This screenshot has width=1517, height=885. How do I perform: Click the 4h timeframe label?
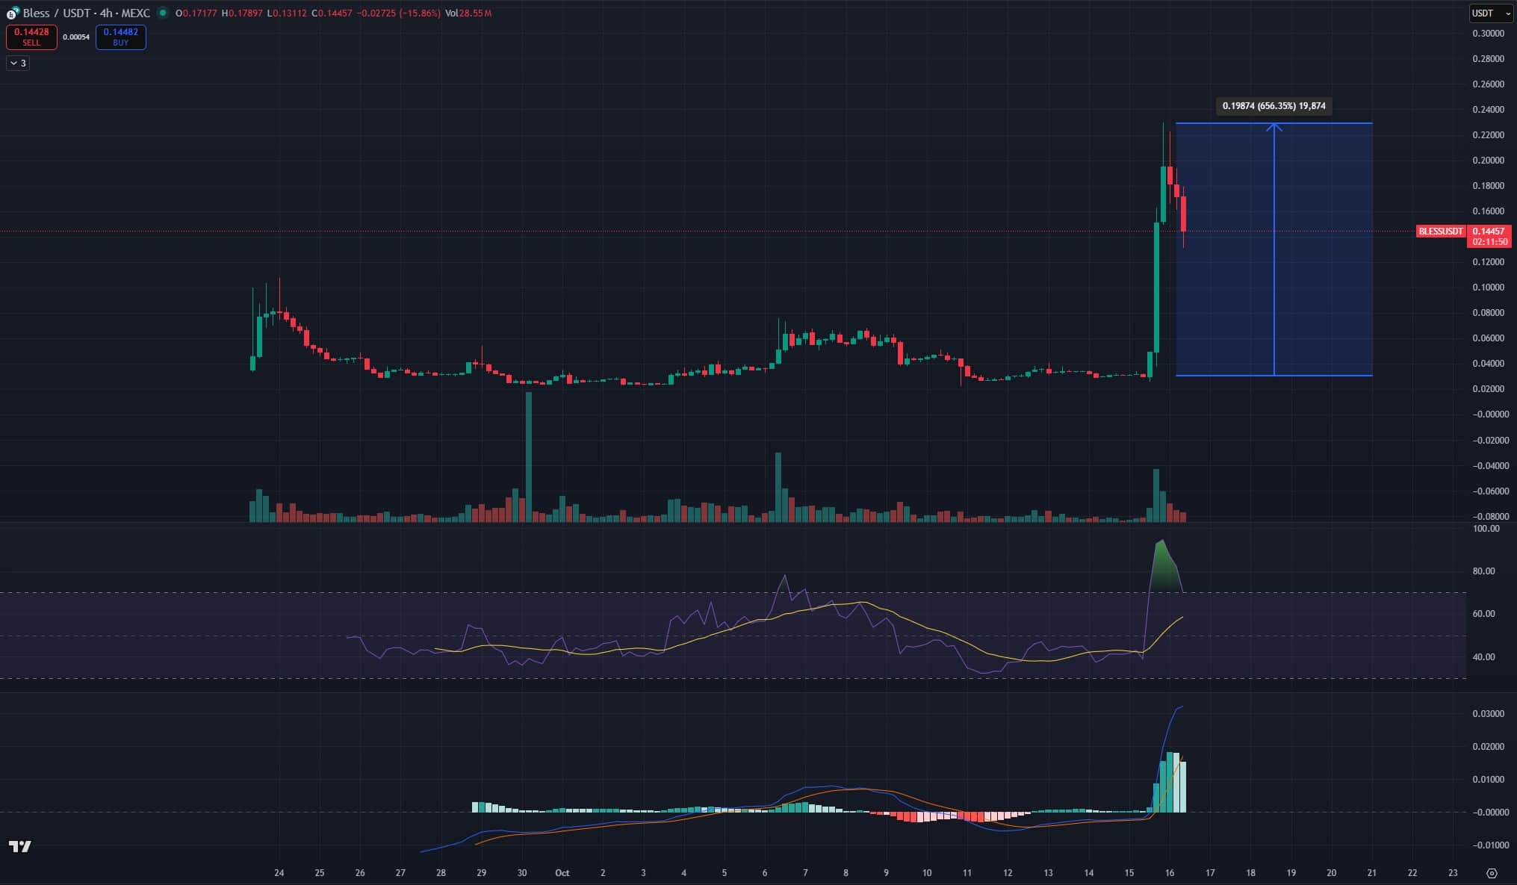(x=106, y=13)
